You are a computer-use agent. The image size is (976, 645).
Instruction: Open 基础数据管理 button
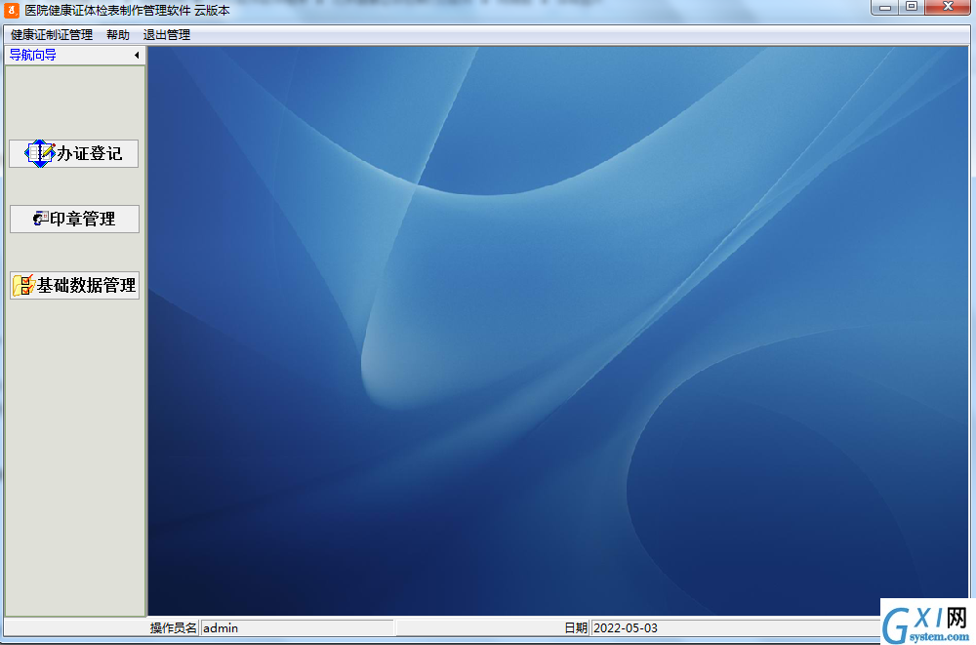pyautogui.click(x=74, y=285)
